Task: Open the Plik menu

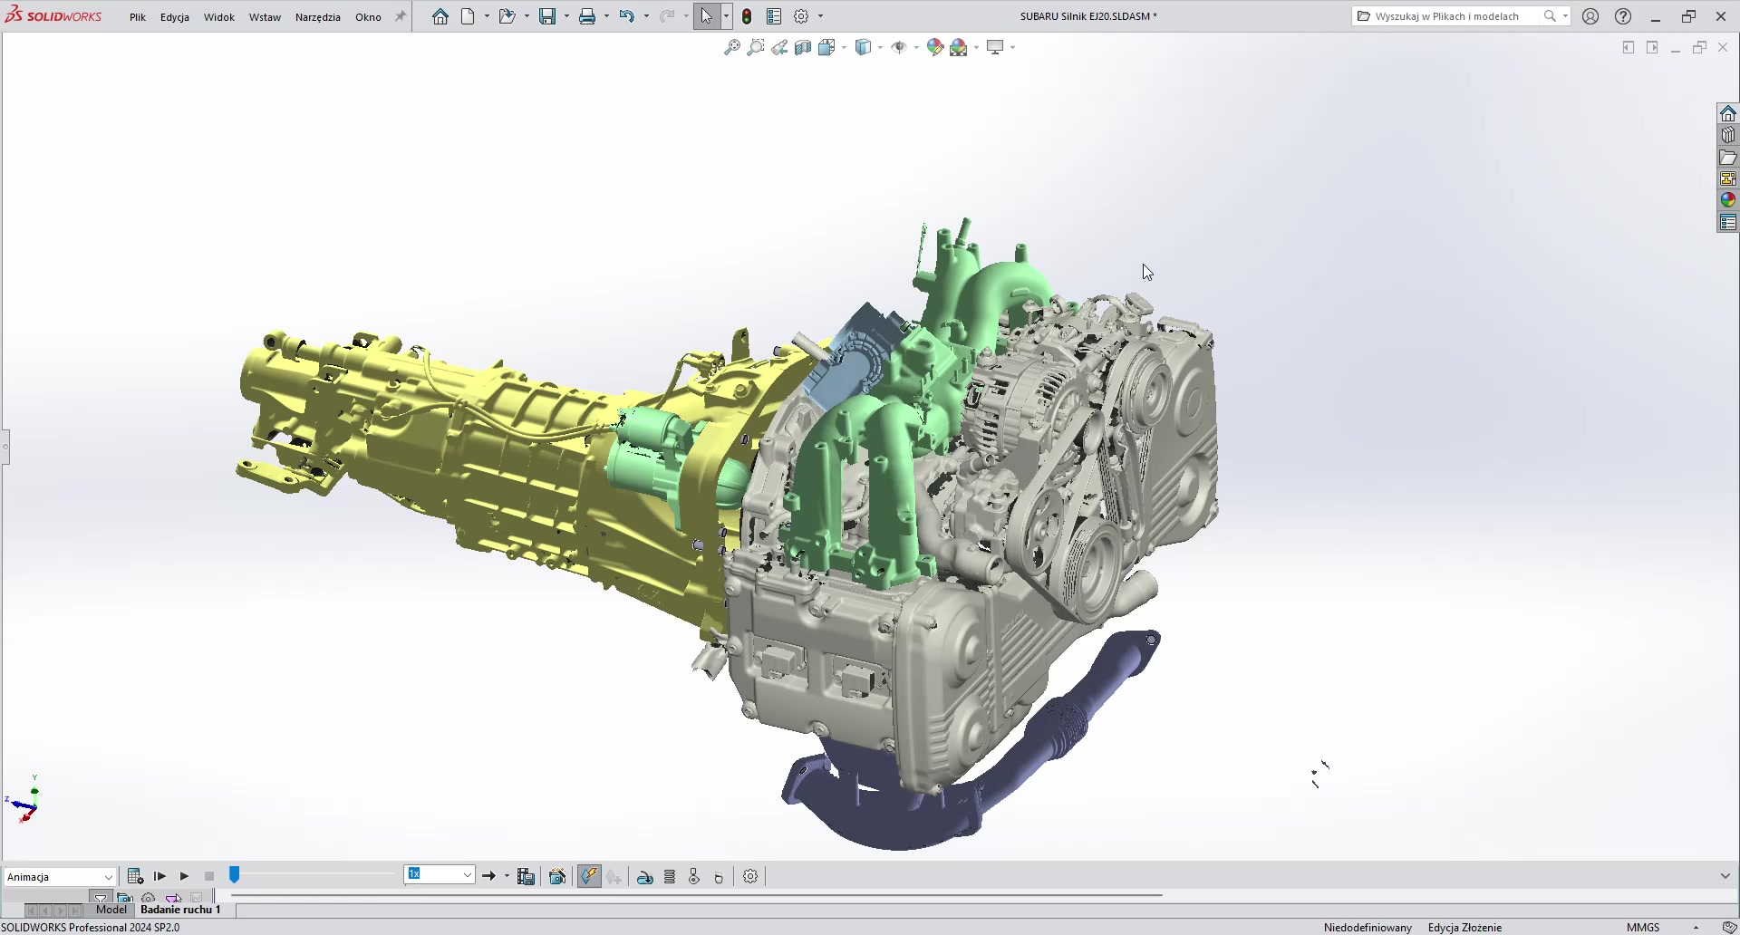Action: [138, 17]
